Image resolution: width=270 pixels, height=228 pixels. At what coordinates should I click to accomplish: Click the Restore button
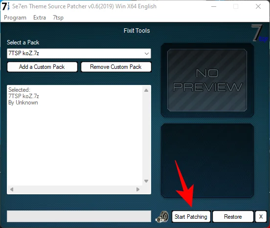coord(233,217)
